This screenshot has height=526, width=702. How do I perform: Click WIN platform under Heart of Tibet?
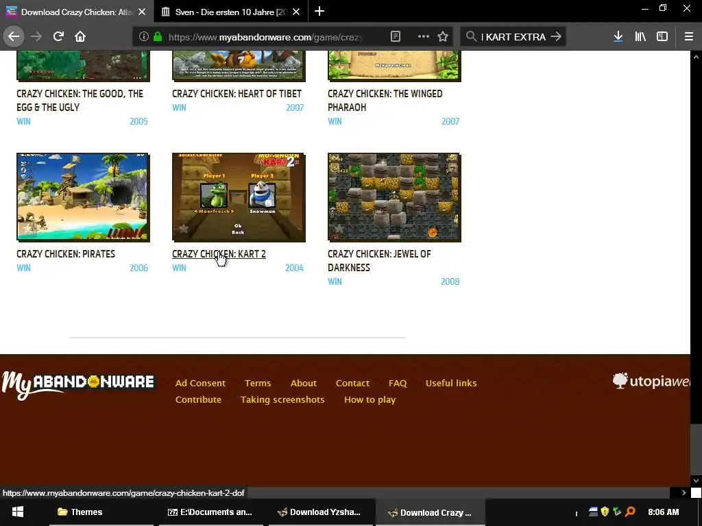(x=179, y=108)
